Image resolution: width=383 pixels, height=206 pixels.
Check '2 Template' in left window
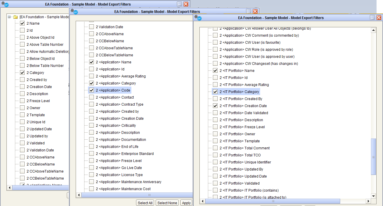pyautogui.click(x=22, y=115)
